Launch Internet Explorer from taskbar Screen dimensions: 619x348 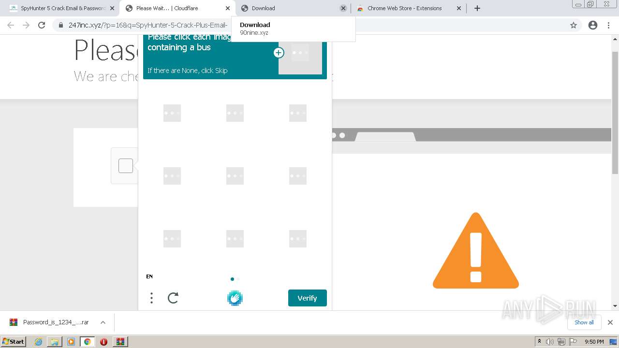39,342
